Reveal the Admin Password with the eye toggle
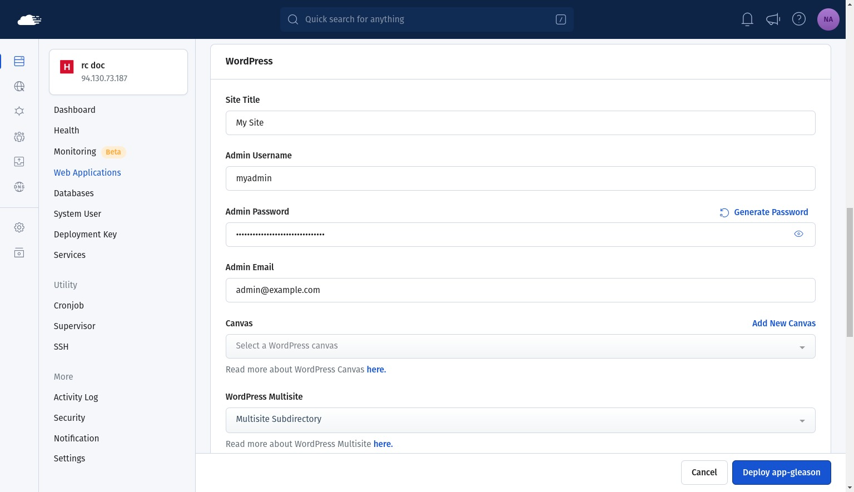 tap(799, 233)
